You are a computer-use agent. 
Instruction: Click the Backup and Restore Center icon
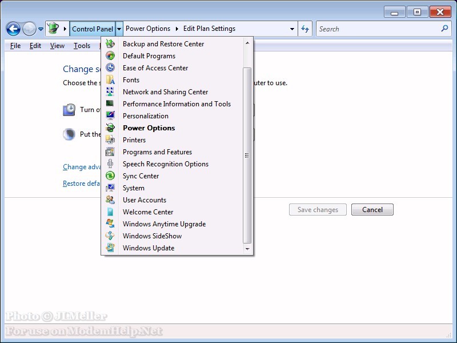point(110,44)
